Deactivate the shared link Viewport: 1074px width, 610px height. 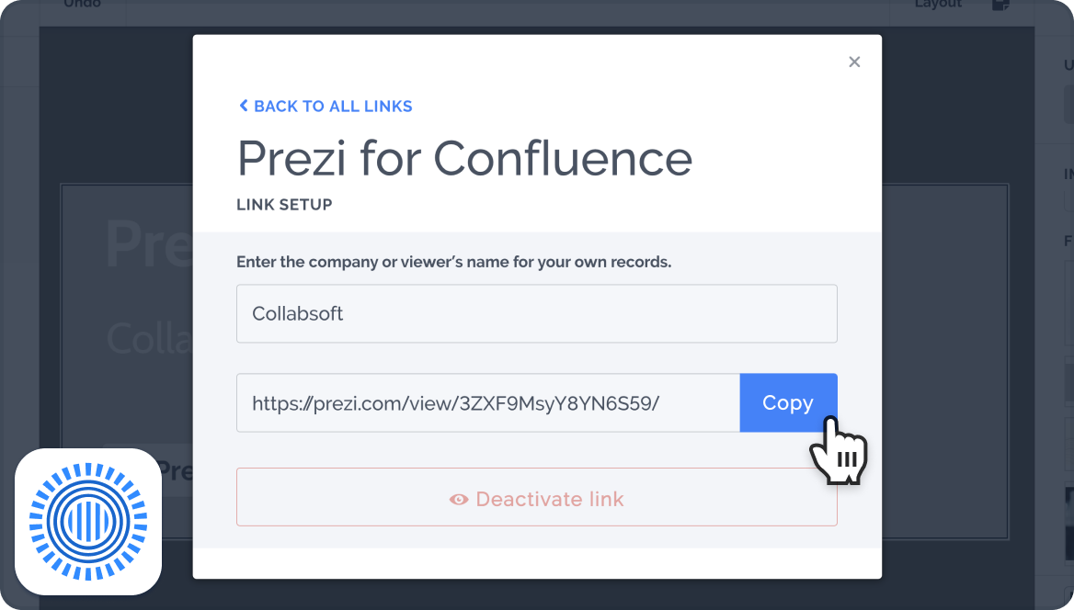[x=537, y=497]
